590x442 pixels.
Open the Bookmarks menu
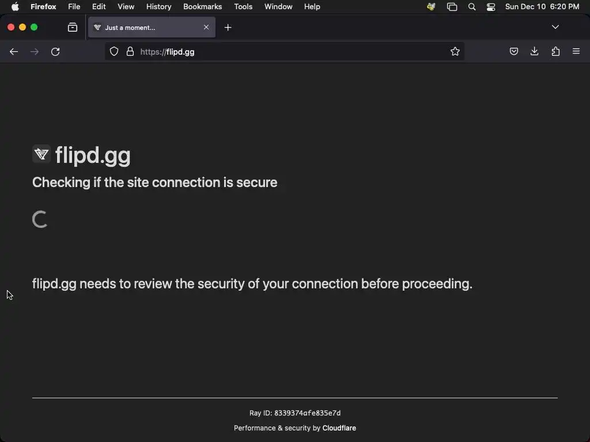click(202, 6)
